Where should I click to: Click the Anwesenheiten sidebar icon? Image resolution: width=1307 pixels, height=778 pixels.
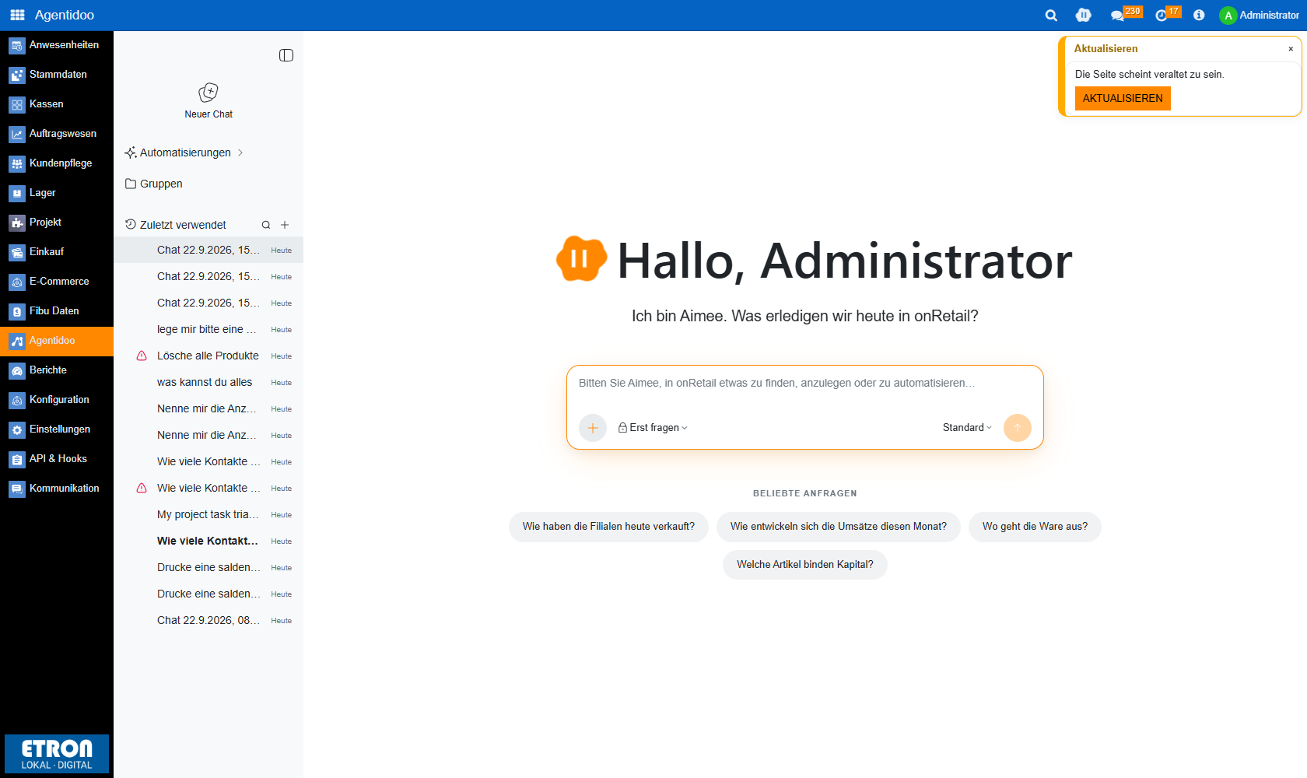click(17, 45)
